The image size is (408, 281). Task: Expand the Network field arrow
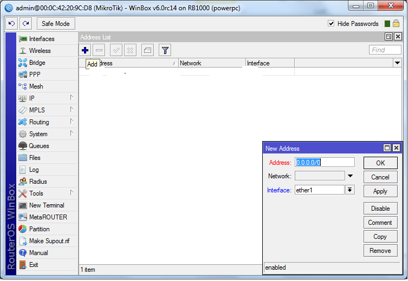pyautogui.click(x=350, y=176)
